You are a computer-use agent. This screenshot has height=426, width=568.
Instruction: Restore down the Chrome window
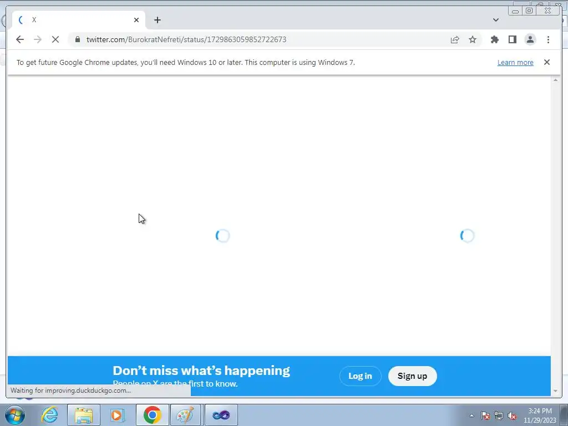coord(529,11)
